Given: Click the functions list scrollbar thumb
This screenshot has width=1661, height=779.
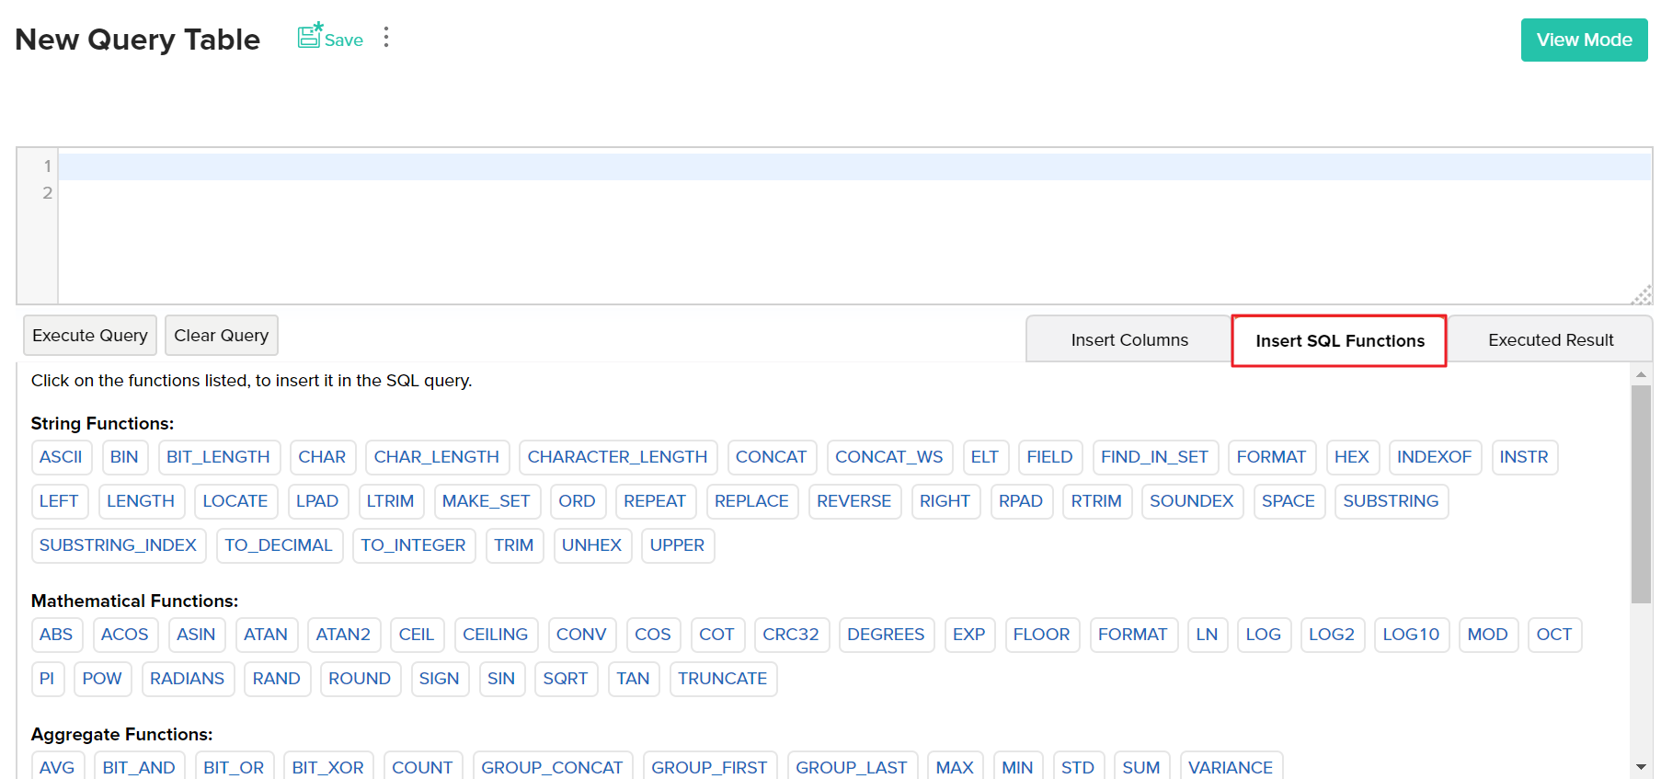Looking at the screenshot, I should (x=1641, y=494).
